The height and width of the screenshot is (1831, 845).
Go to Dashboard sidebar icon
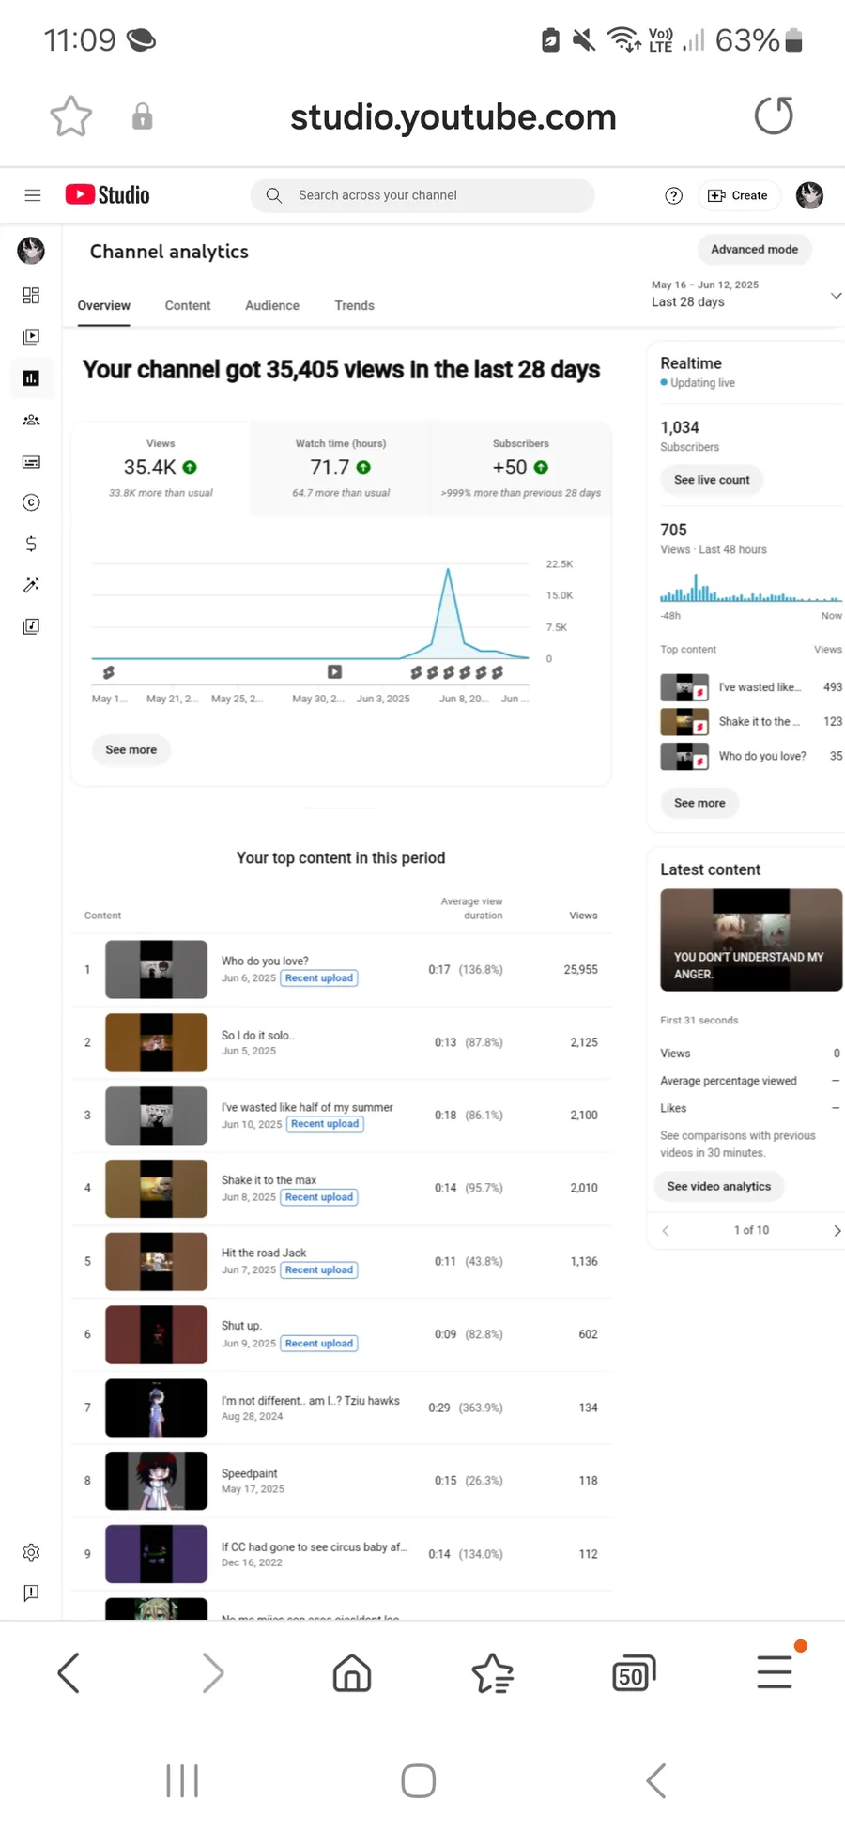coord(31,296)
